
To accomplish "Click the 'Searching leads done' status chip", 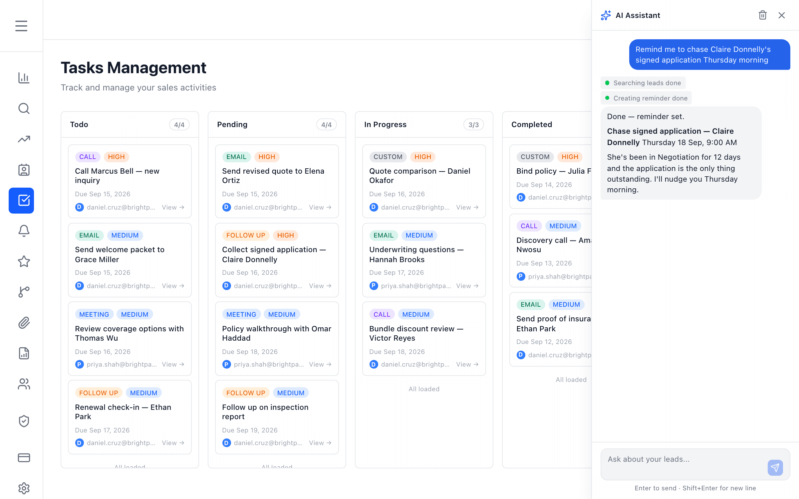I will 643,83.
